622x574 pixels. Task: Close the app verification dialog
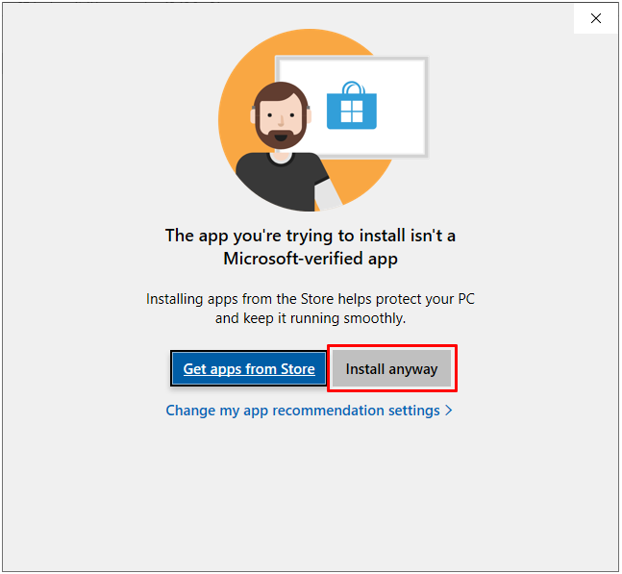click(595, 18)
